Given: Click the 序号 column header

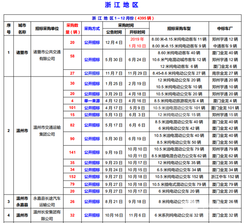Looking at the screenshot, I should click(8, 28).
